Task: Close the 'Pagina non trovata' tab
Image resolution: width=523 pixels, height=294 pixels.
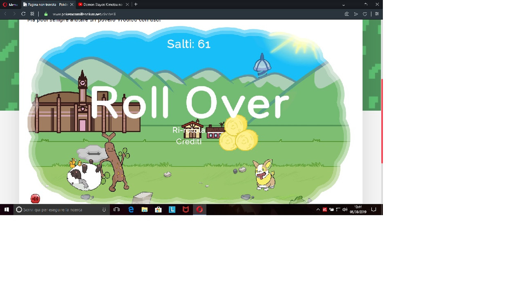Action: (72, 4)
